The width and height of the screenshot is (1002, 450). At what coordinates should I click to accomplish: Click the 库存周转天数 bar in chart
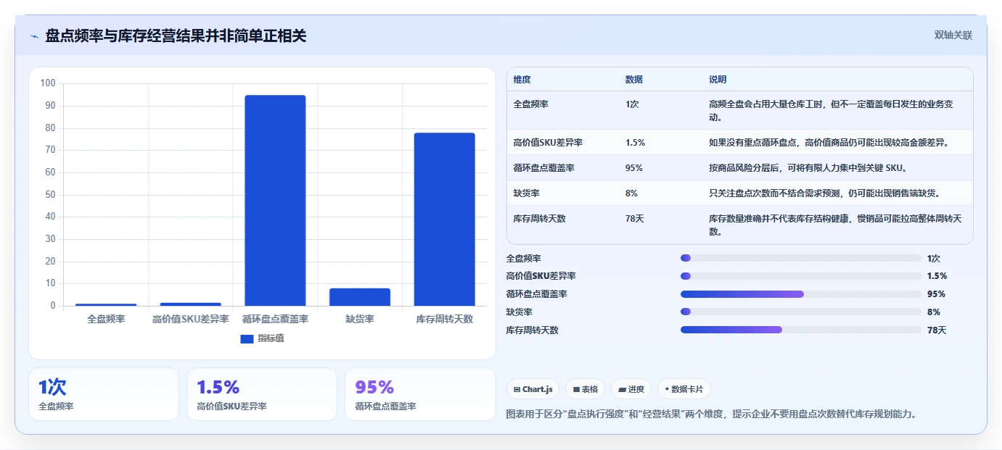(x=444, y=220)
